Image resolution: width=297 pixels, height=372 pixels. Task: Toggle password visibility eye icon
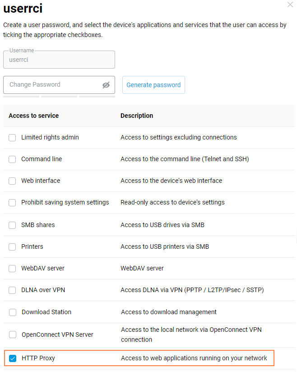click(106, 85)
